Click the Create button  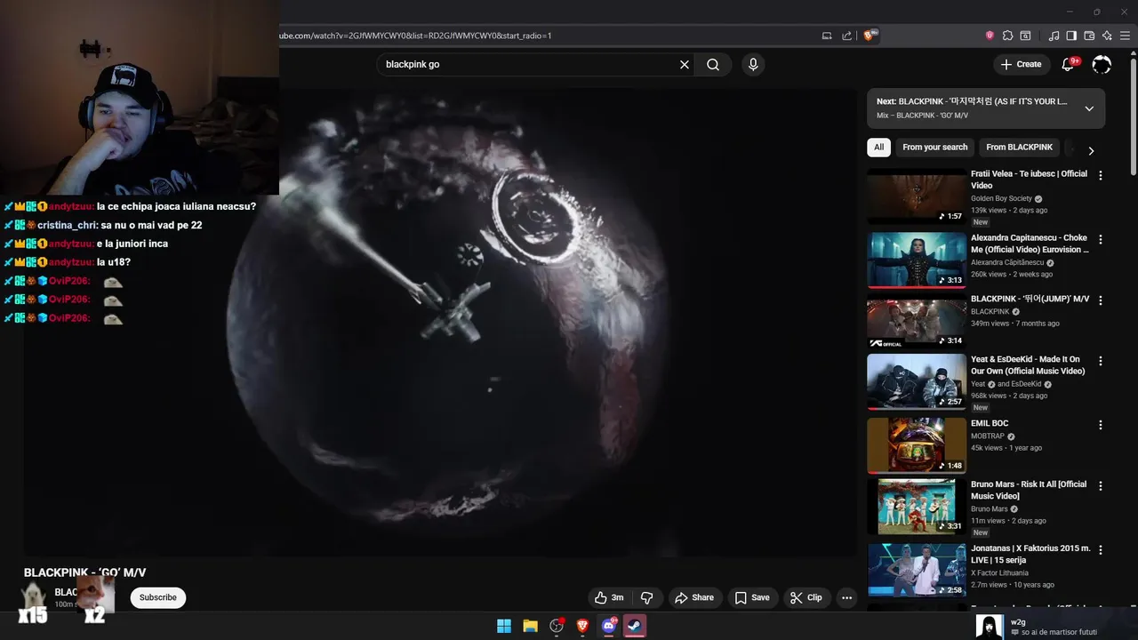pyautogui.click(x=1021, y=64)
